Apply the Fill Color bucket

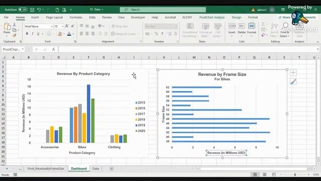tap(60, 34)
